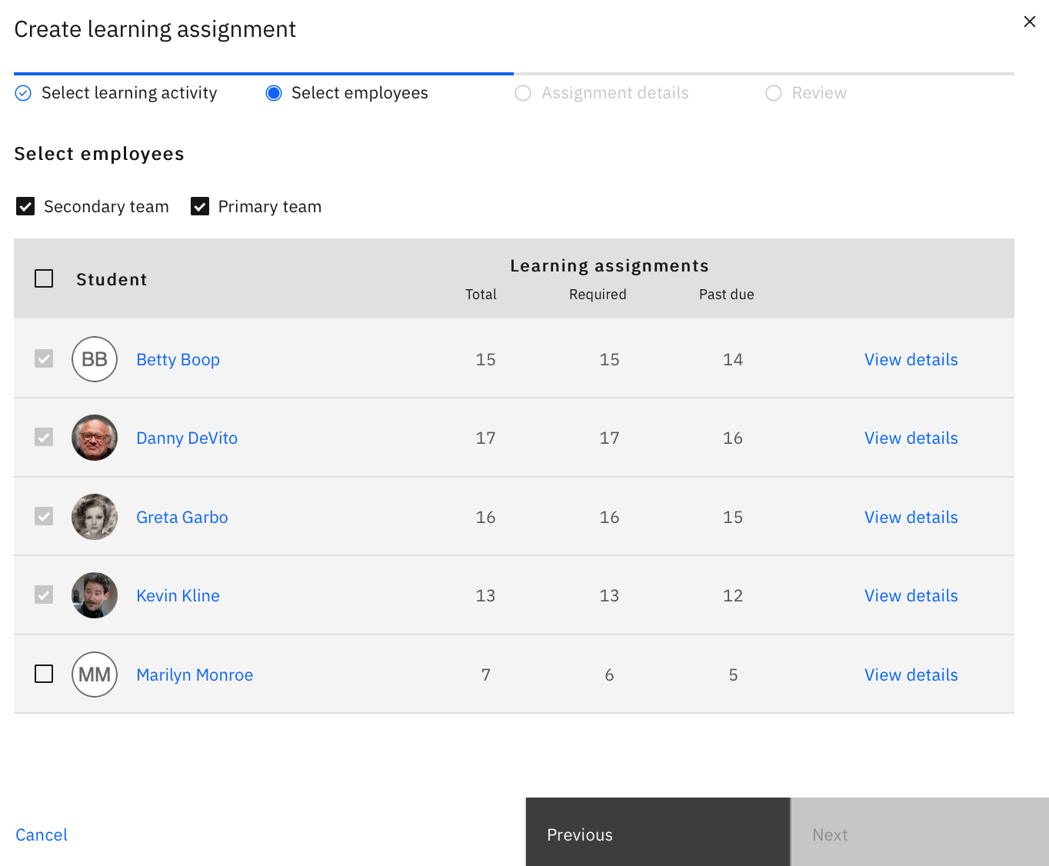Click Marilyn Monroe's required value 6
The image size is (1049, 866).
[x=609, y=675]
